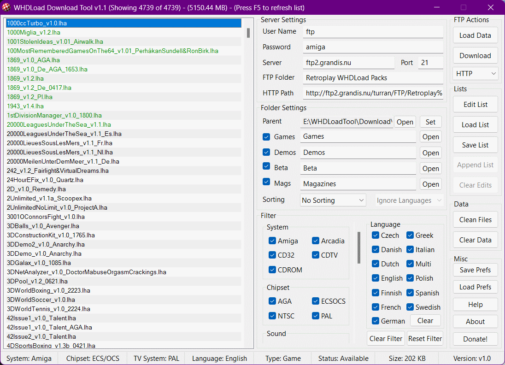The image size is (505, 365).
Task: Start a Download of selected files
Action: point(475,55)
